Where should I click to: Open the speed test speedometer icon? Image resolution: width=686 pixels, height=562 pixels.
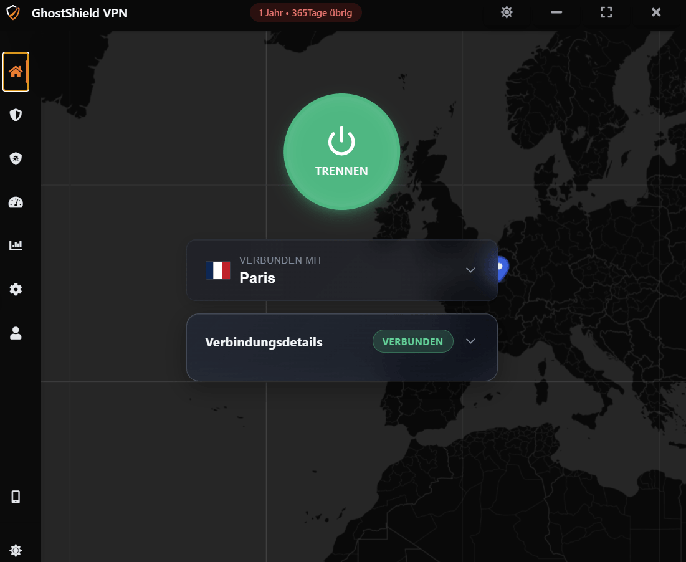tap(16, 202)
